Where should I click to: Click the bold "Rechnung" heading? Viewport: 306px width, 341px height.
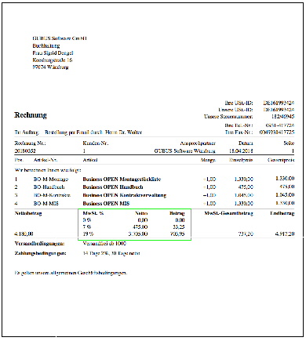tap(31, 115)
